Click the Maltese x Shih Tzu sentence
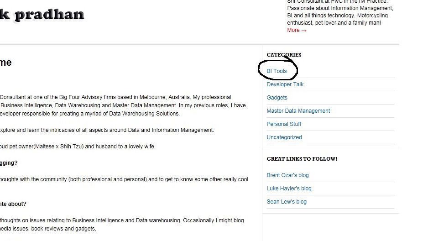 click(78, 147)
